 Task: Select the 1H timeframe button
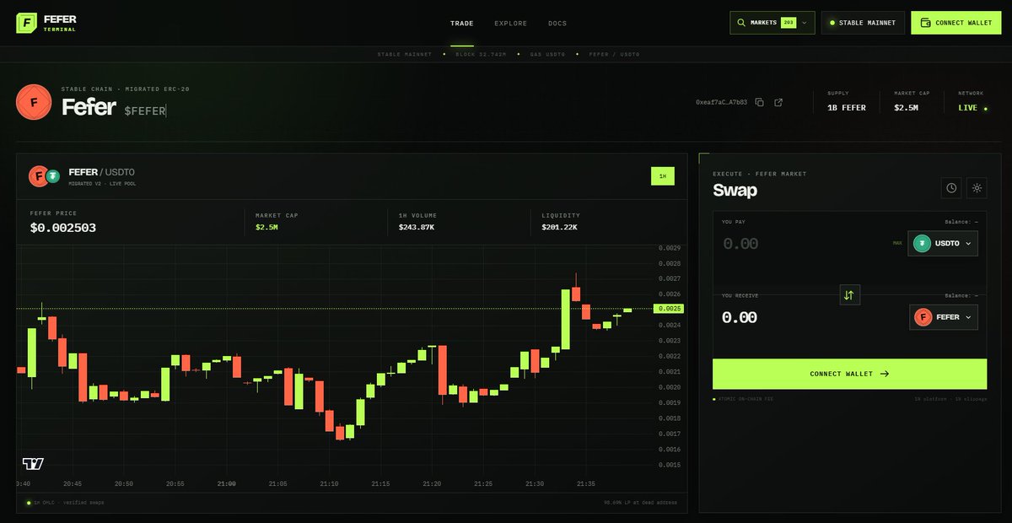(663, 176)
